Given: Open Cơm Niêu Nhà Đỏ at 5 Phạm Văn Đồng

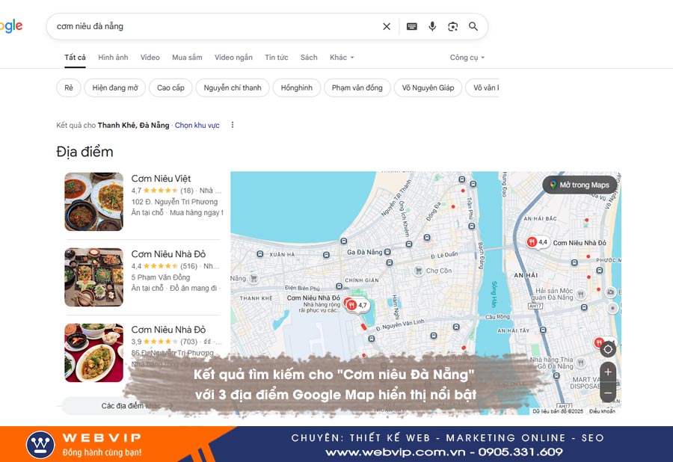Looking at the screenshot, I should coord(168,254).
